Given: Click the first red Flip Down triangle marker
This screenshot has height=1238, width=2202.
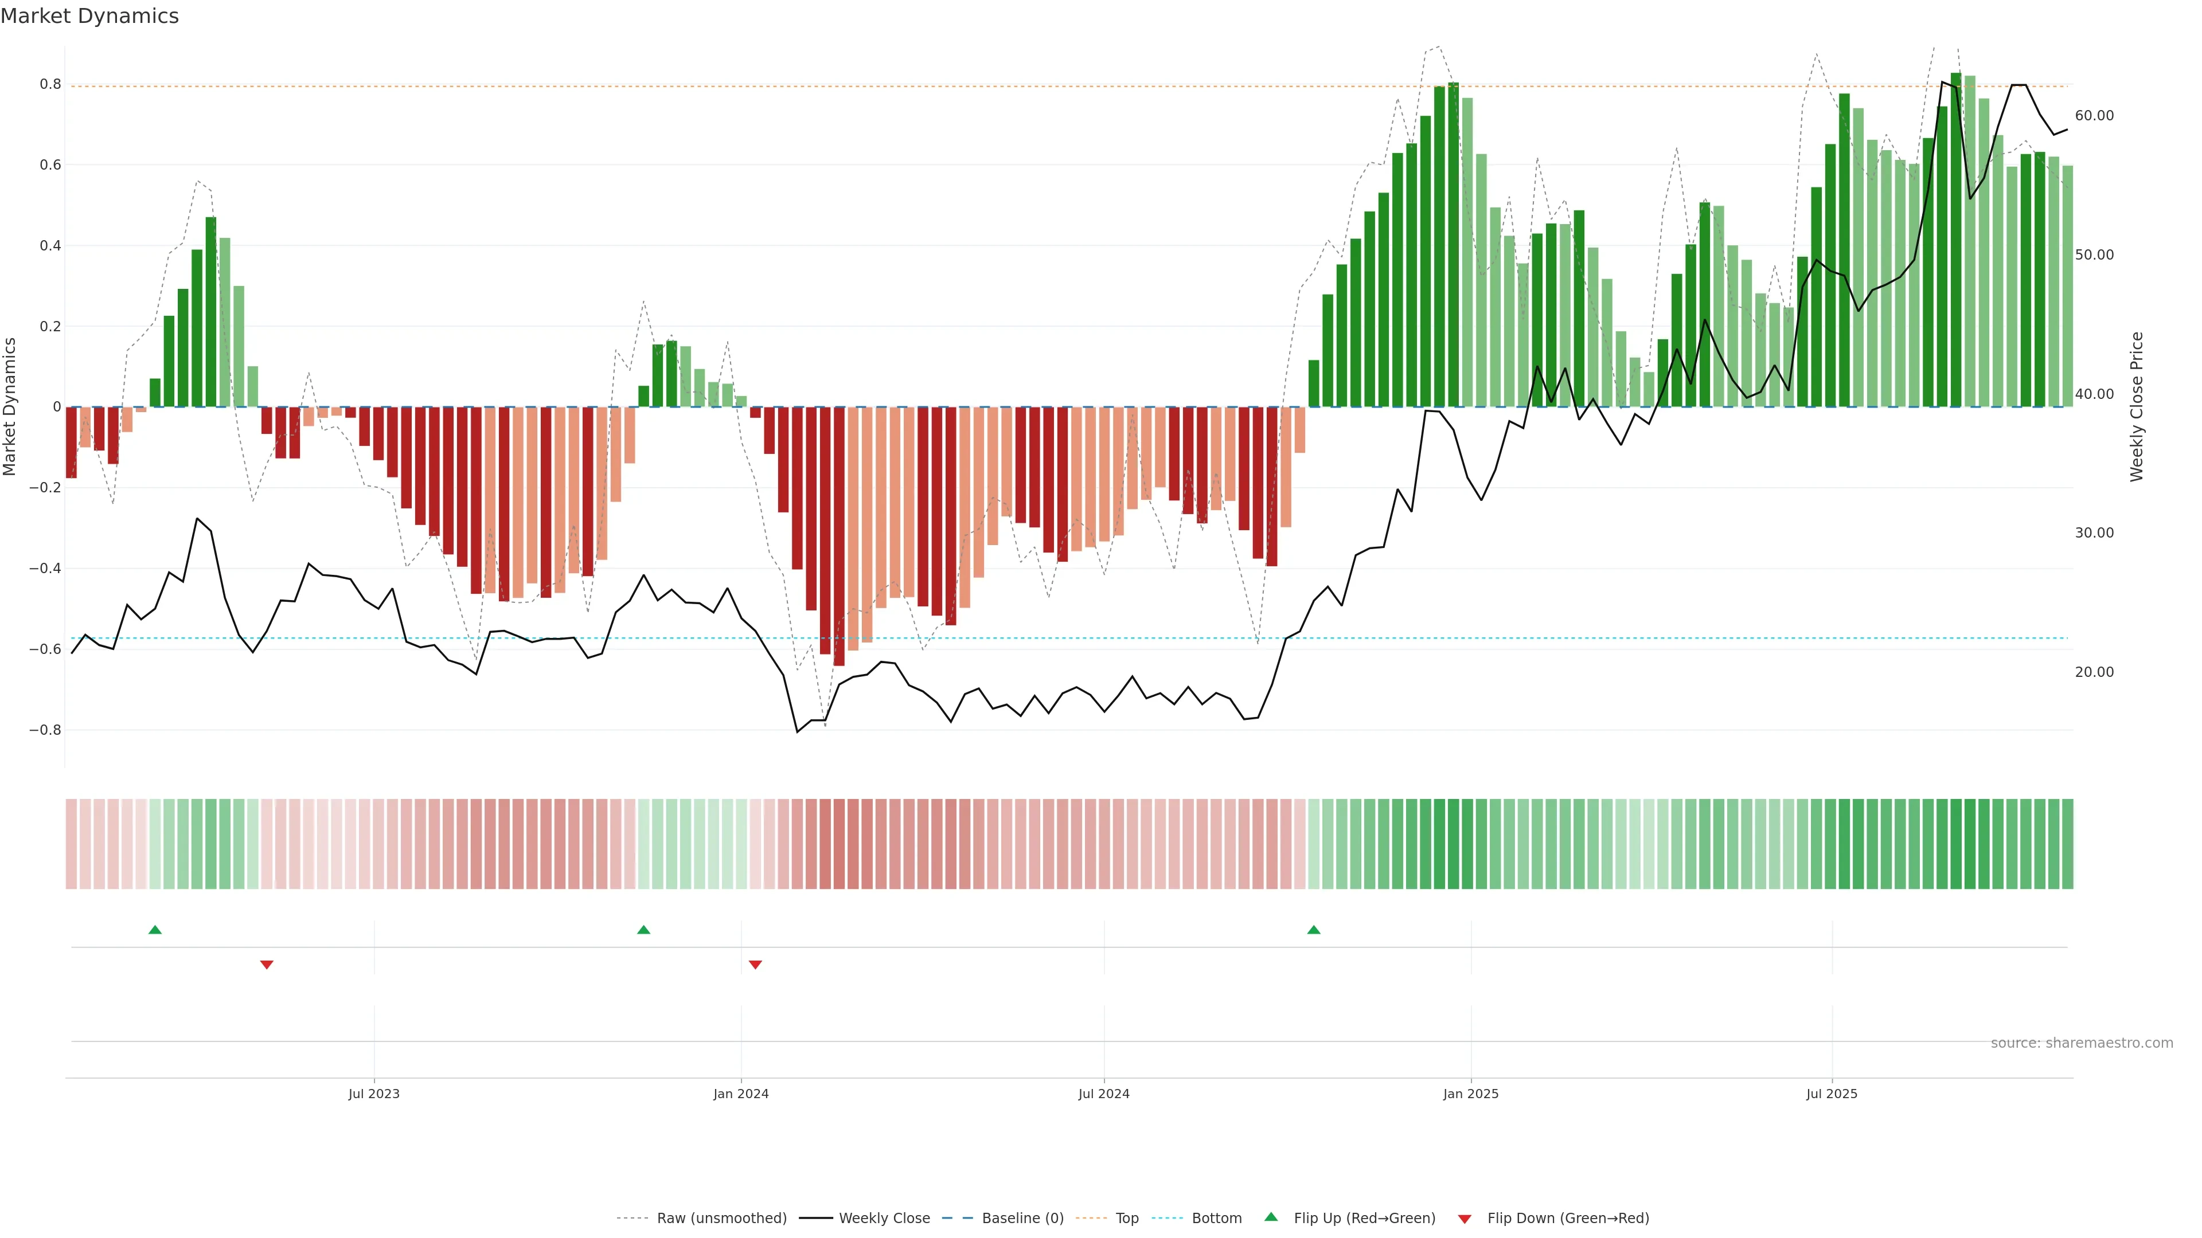Looking at the screenshot, I should click(x=267, y=965).
